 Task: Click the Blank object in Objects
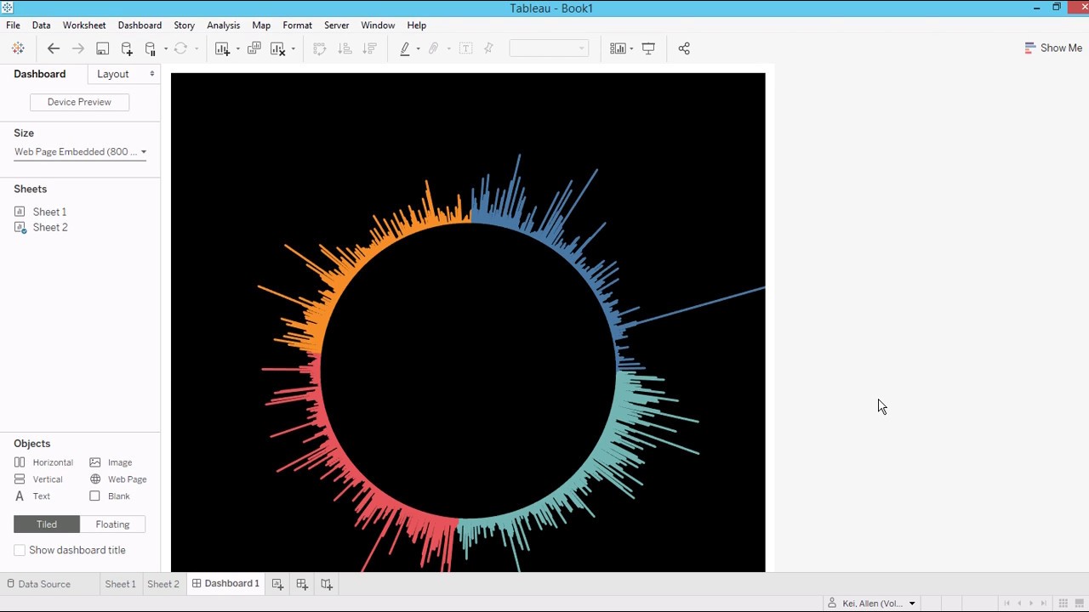(110, 496)
